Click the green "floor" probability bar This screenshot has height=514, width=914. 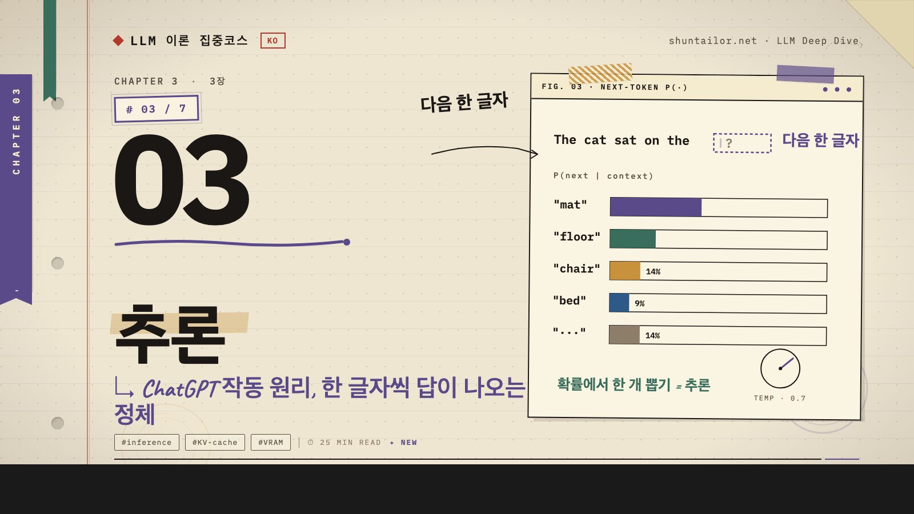point(632,239)
